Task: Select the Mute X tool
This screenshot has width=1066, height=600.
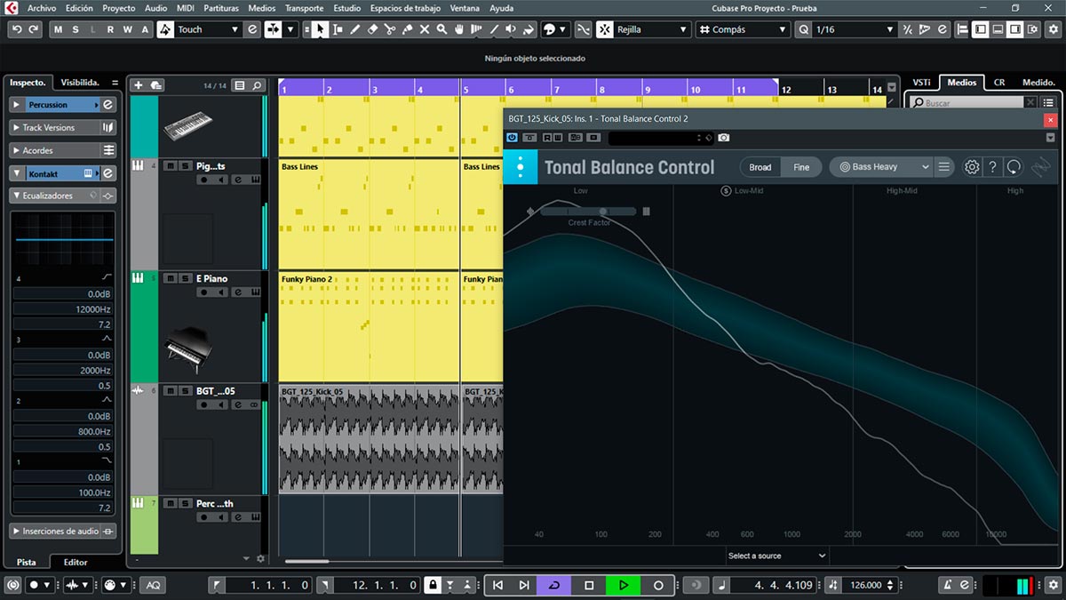Action: (x=425, y=29)
